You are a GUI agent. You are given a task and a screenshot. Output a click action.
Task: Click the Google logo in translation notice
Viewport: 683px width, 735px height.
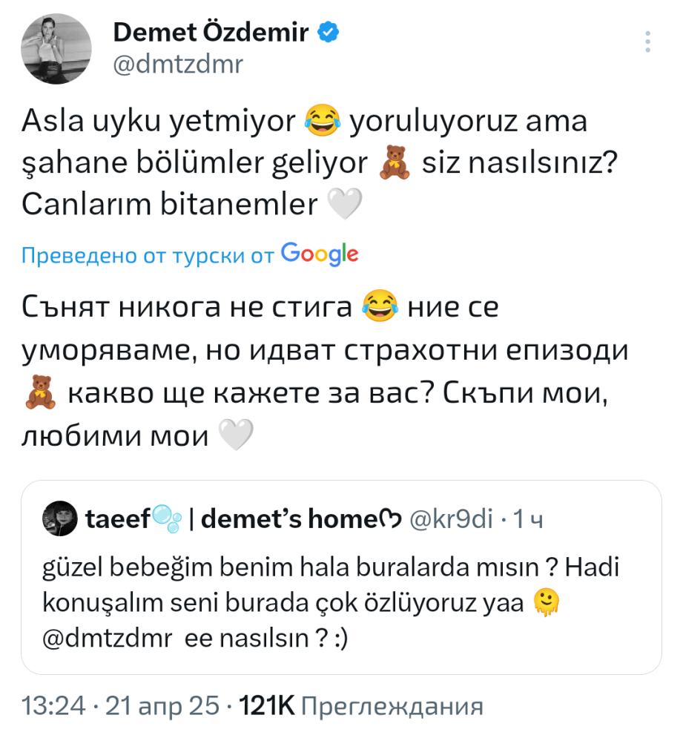click(320, 254)
